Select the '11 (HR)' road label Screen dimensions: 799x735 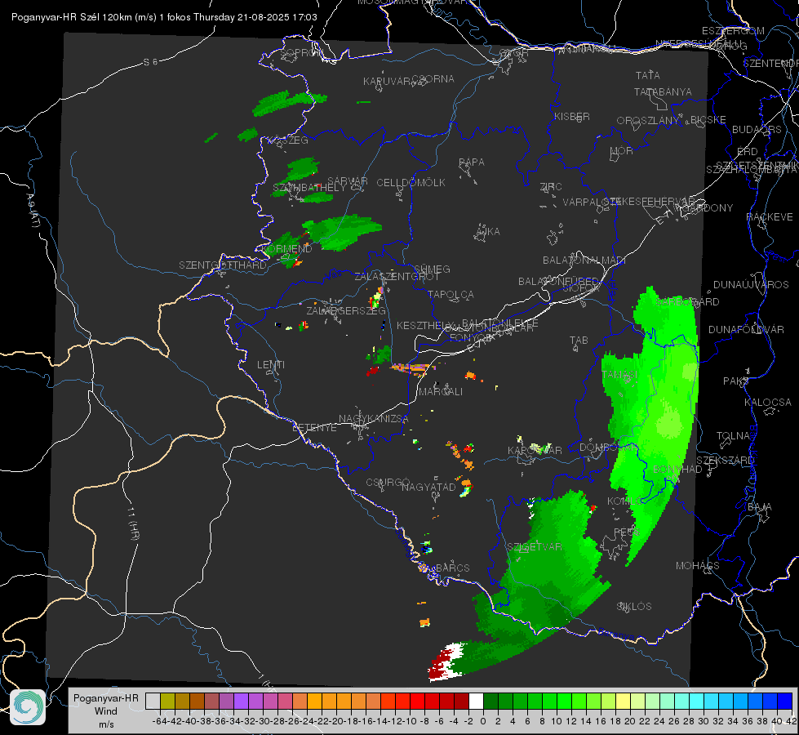(x=133, y=523)
